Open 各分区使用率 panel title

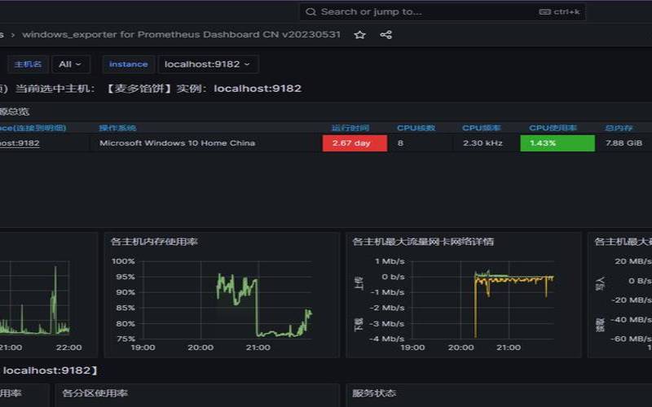click(95, 393)
